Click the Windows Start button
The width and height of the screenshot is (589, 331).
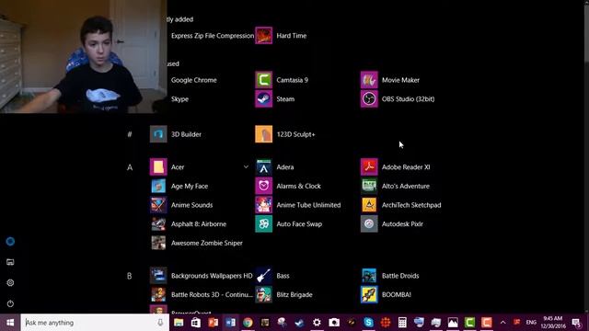tap(10, 323)
